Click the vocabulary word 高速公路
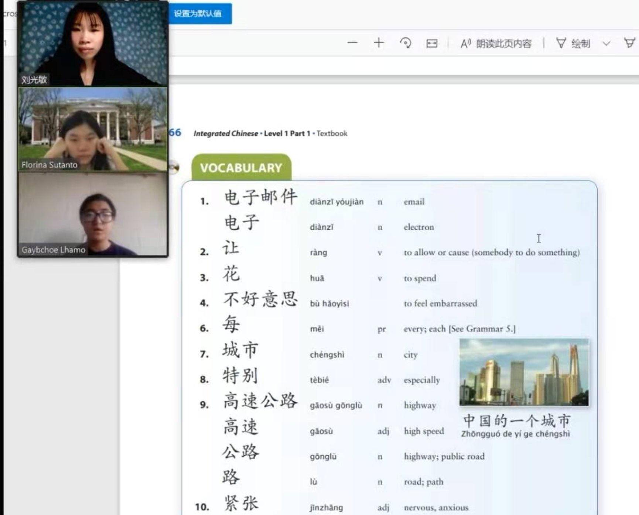 point(260,401)
